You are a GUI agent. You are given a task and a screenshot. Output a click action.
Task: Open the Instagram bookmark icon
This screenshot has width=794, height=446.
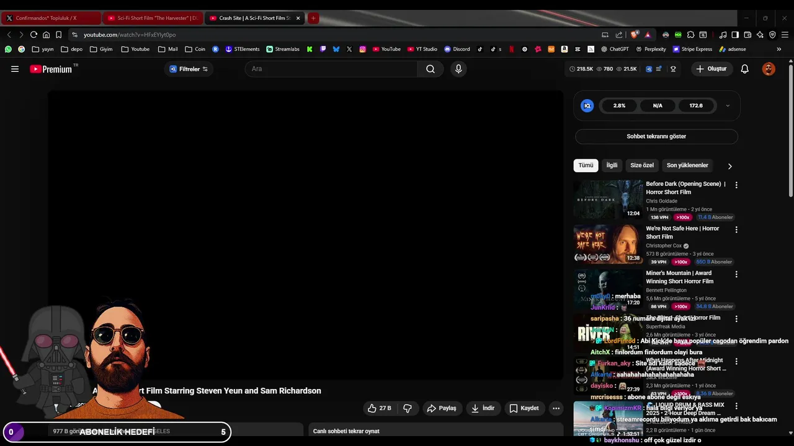coord(363,49)
